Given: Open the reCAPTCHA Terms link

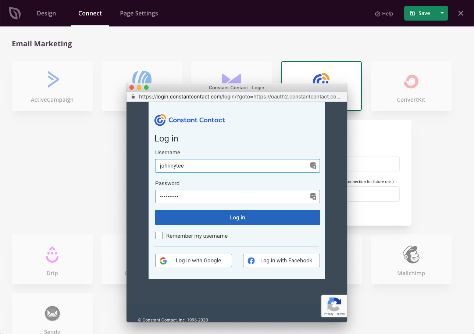Looking at the screenshot, I should tap(341, 314).
